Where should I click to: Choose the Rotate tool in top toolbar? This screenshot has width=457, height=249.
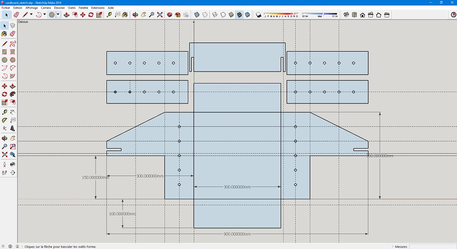pos(91,15)
